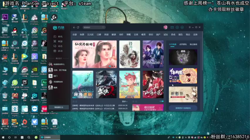This screenshot has width=250, height=140.
Task: Open the 千手英雄 free game thumbnail
Action: (x=183, y=76)
